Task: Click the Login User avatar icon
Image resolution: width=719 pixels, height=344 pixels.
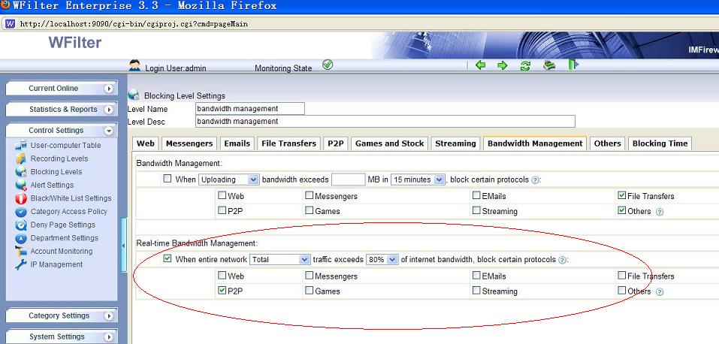Action: [x=134, y=65]
